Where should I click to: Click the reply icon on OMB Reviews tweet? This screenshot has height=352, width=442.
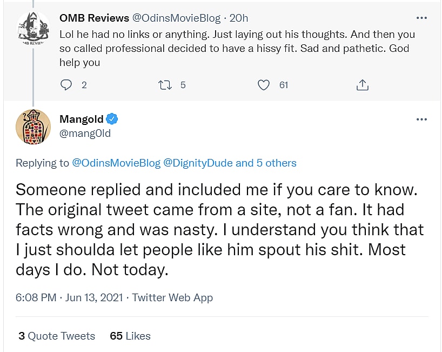click(66, 85)
